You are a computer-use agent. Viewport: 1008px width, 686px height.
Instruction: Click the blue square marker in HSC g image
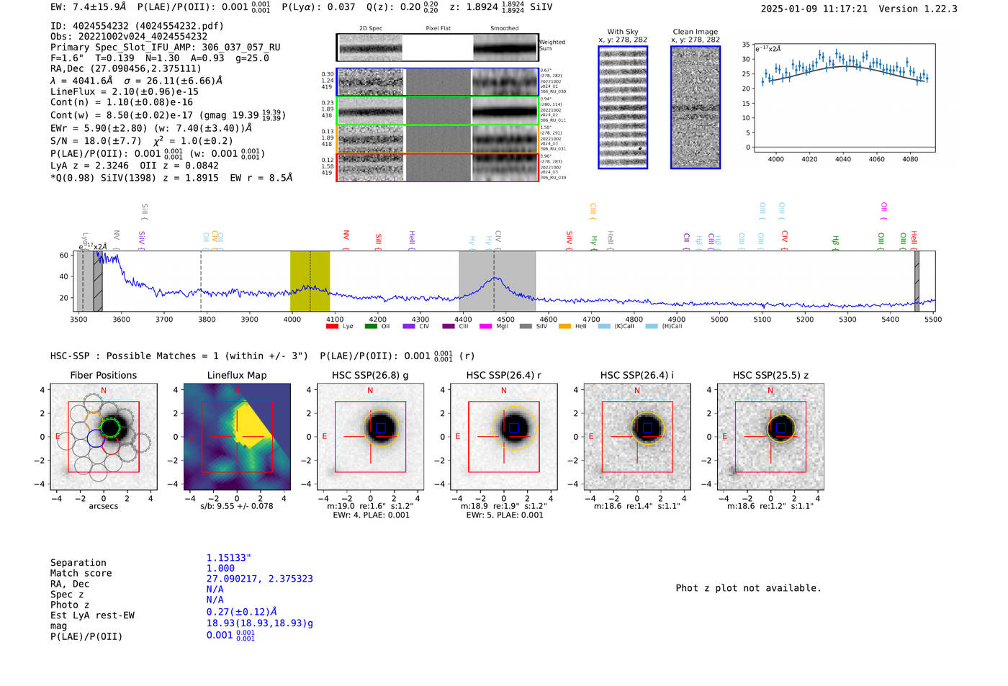pos(381,428)
